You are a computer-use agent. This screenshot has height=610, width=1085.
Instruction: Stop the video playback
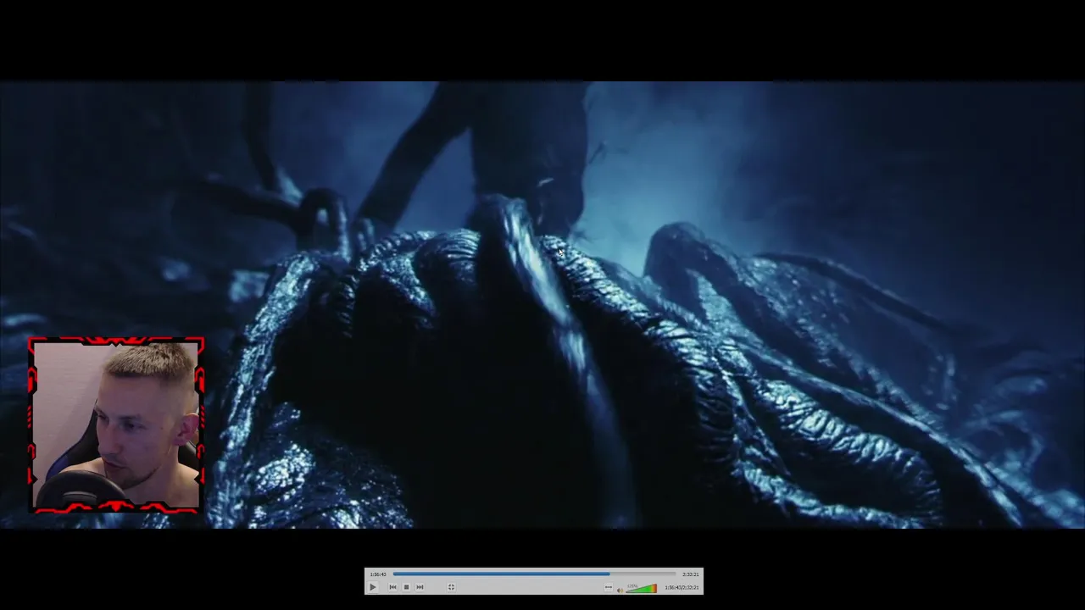point(406,587)
